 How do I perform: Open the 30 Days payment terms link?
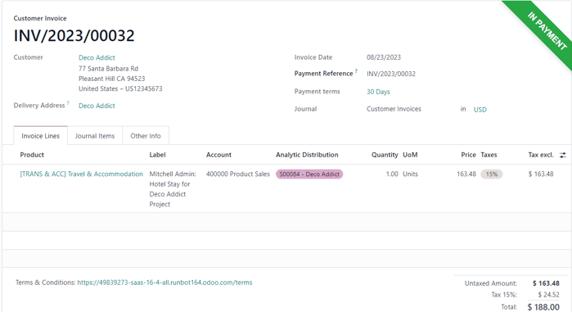tap(378, 92)
